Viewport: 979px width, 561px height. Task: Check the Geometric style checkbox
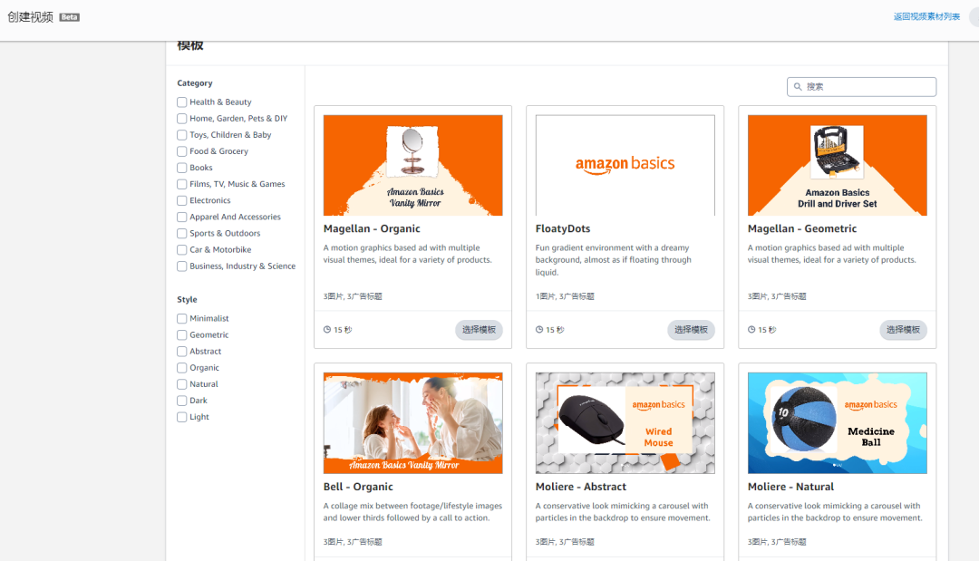[x=181, y=335]
